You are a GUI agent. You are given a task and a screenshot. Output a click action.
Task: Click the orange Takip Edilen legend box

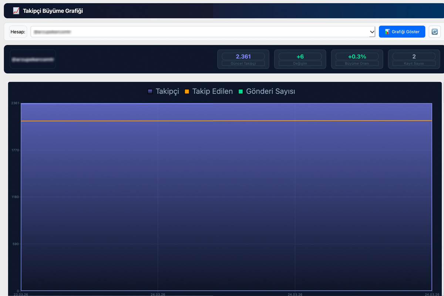click(x=187, y=91)
